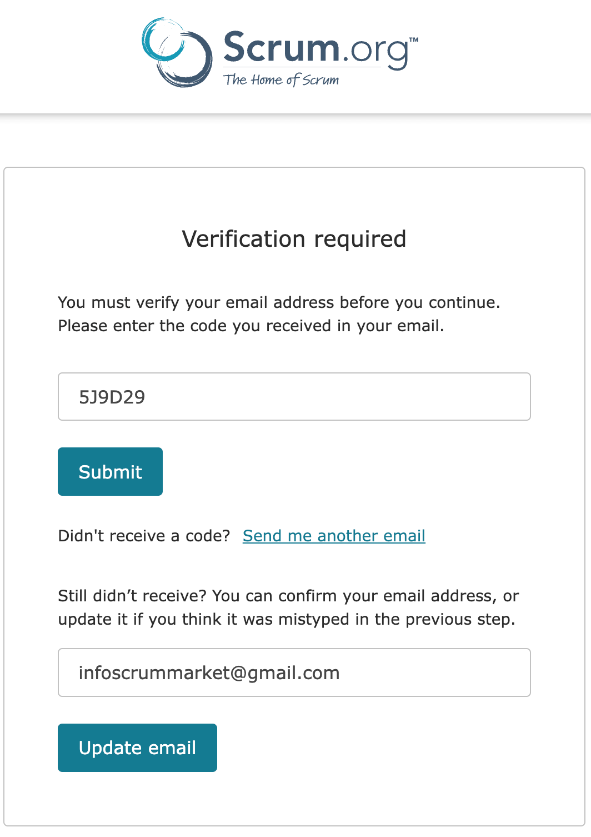This screenshot has height=837, width=591.
Task: Click the "Please enter the code" sentence
Action: pyautogui.click(x=251, y=326)
